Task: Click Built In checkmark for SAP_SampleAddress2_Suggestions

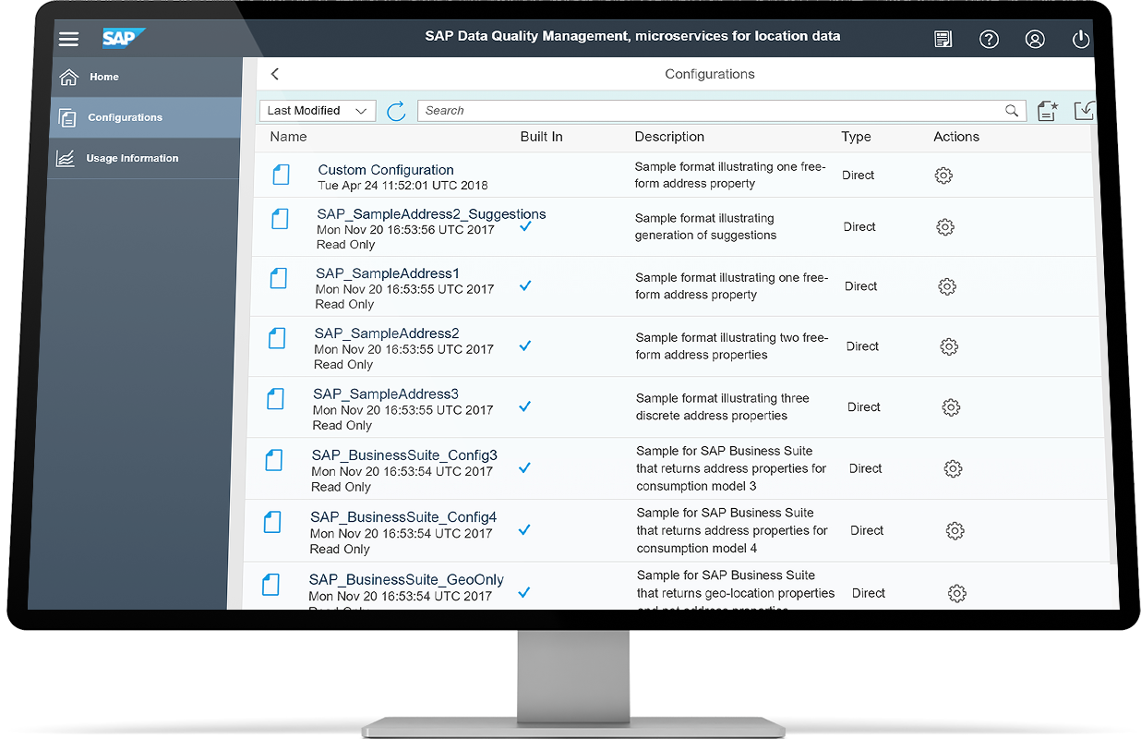Action: 525,226
